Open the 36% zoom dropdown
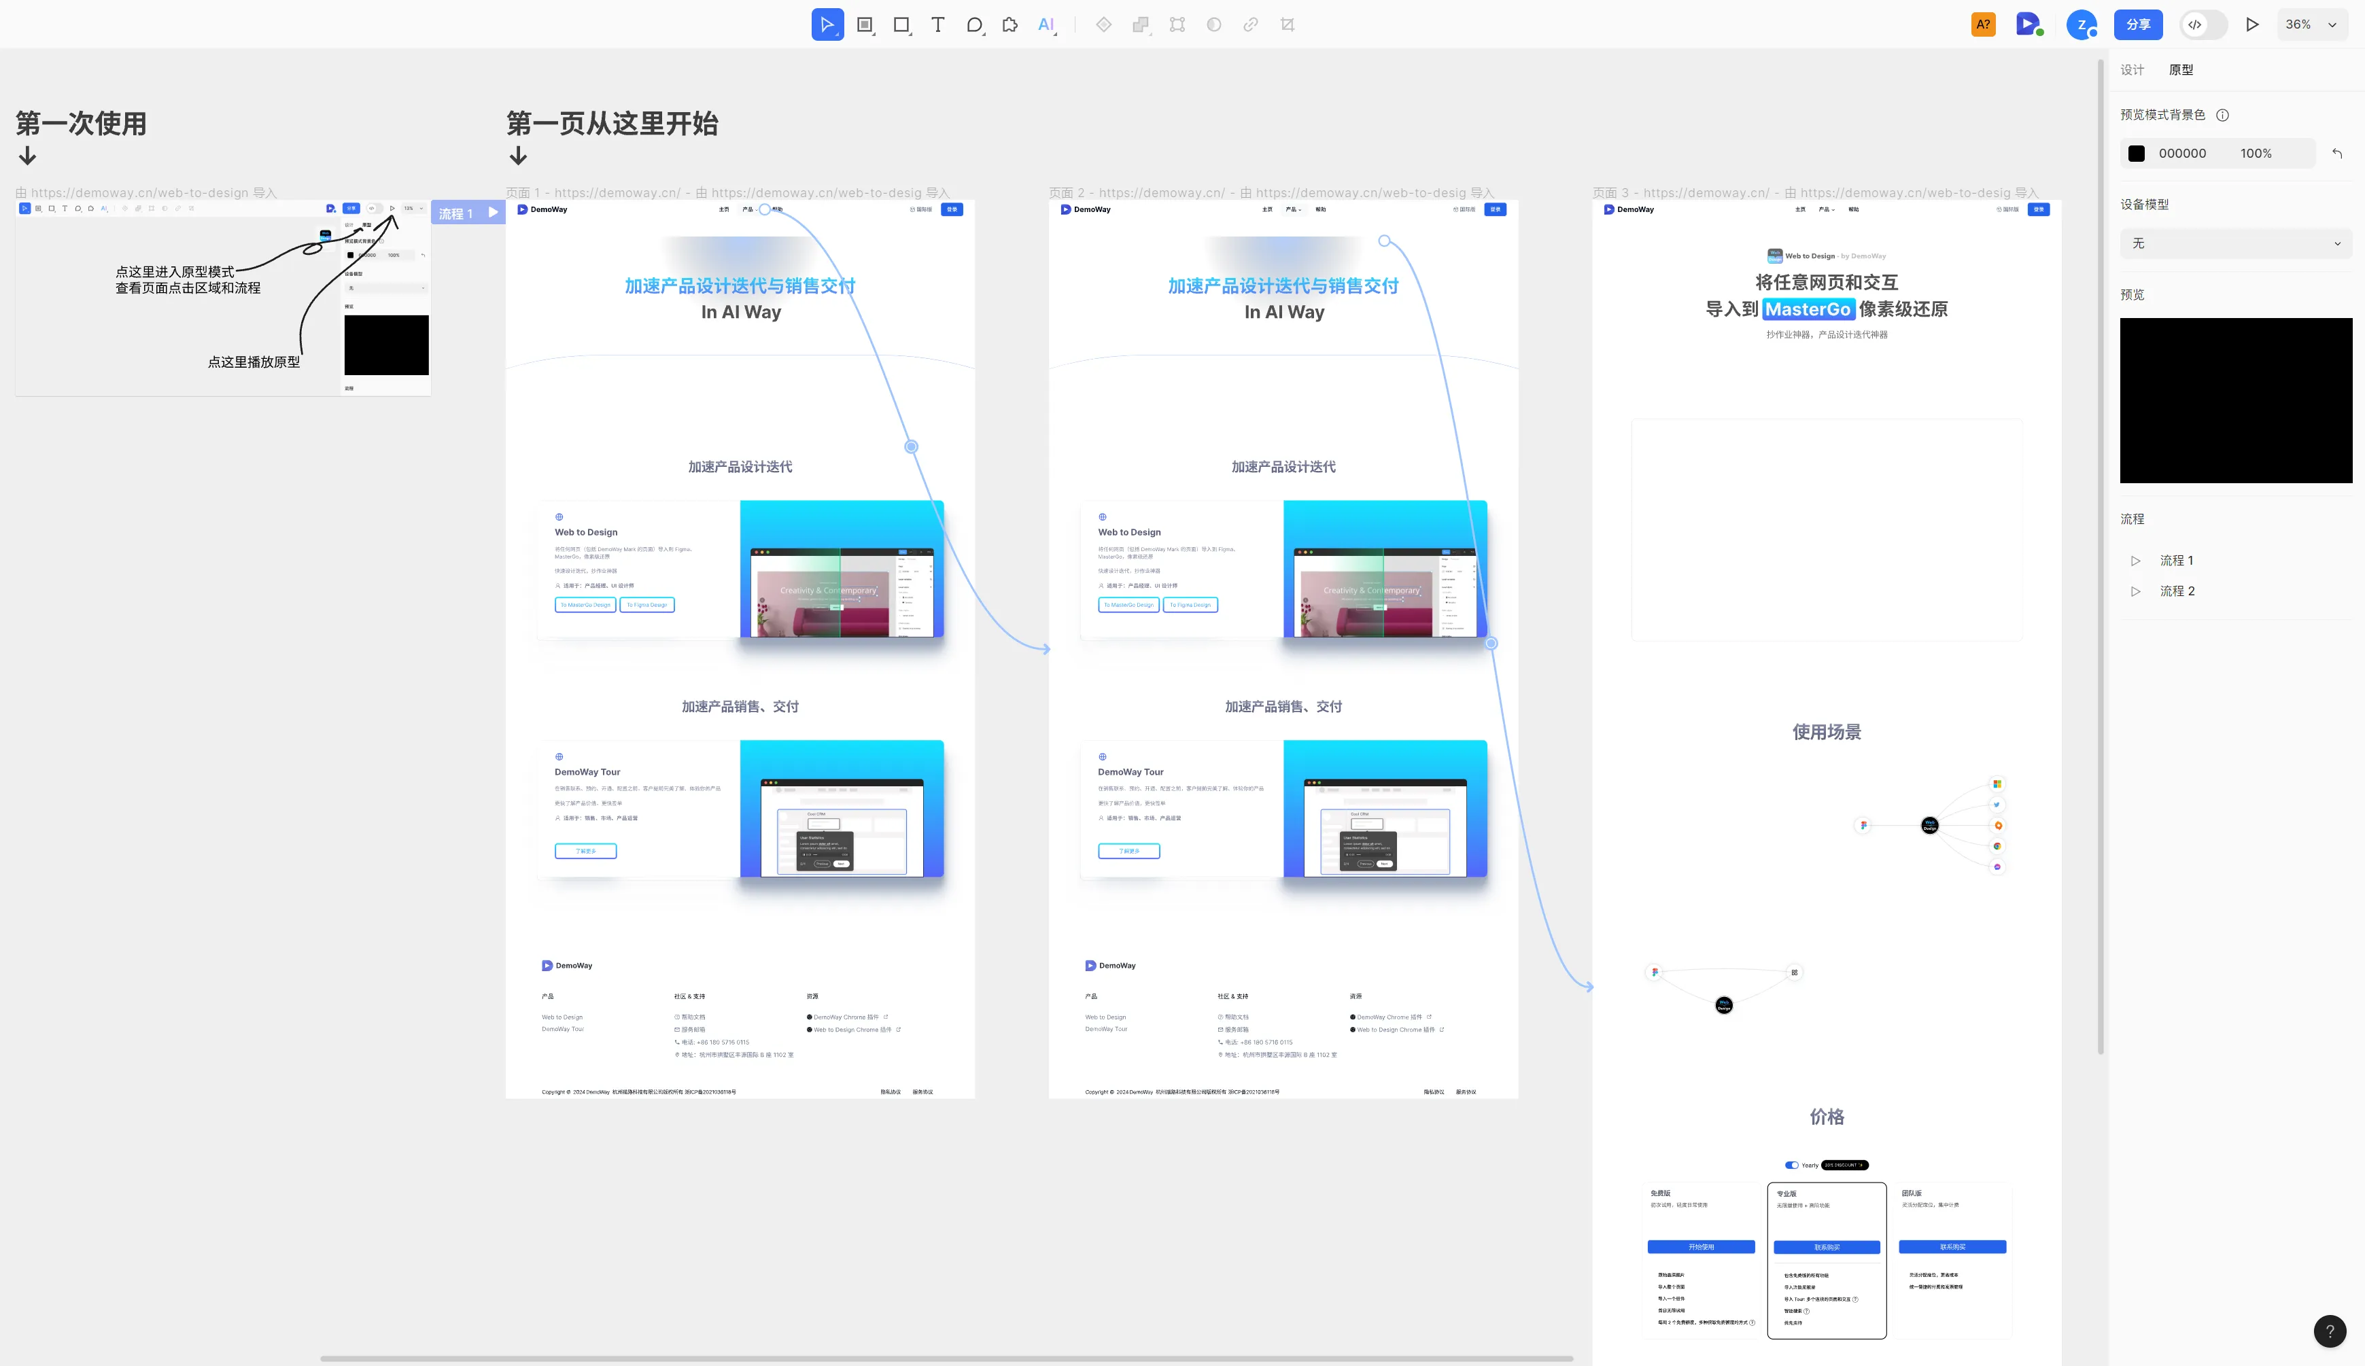The image size is (2365, 1366). (x=2311, y=24)
